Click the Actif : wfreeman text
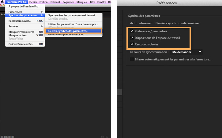222x138 pixels. point(141,23)
